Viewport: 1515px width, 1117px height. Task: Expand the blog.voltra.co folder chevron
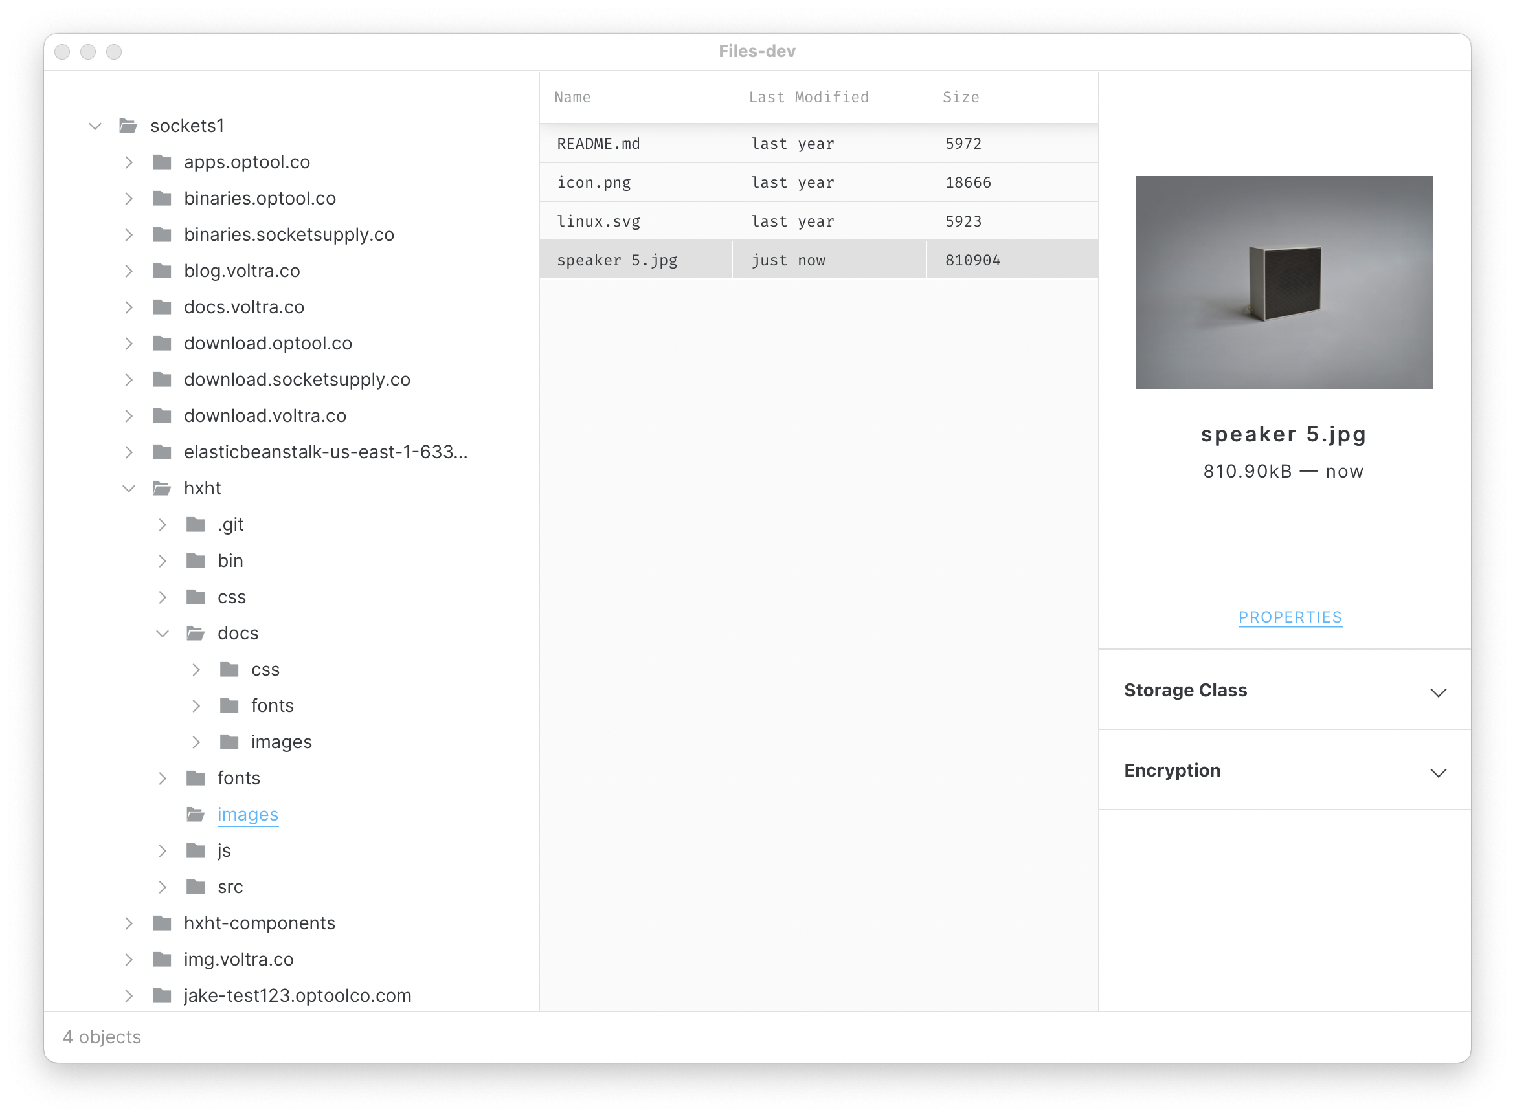point(129,271)
